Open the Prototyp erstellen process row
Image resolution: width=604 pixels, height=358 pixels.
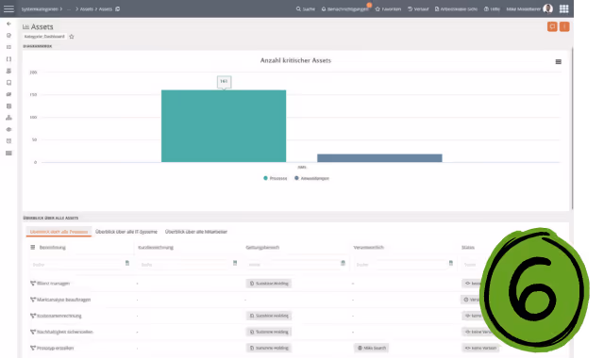[x=55, y=348]
